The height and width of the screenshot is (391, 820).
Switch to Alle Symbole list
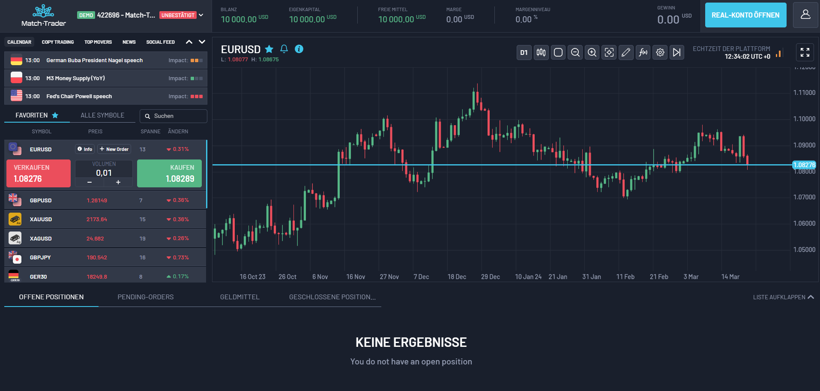click(x=102, y=115)
